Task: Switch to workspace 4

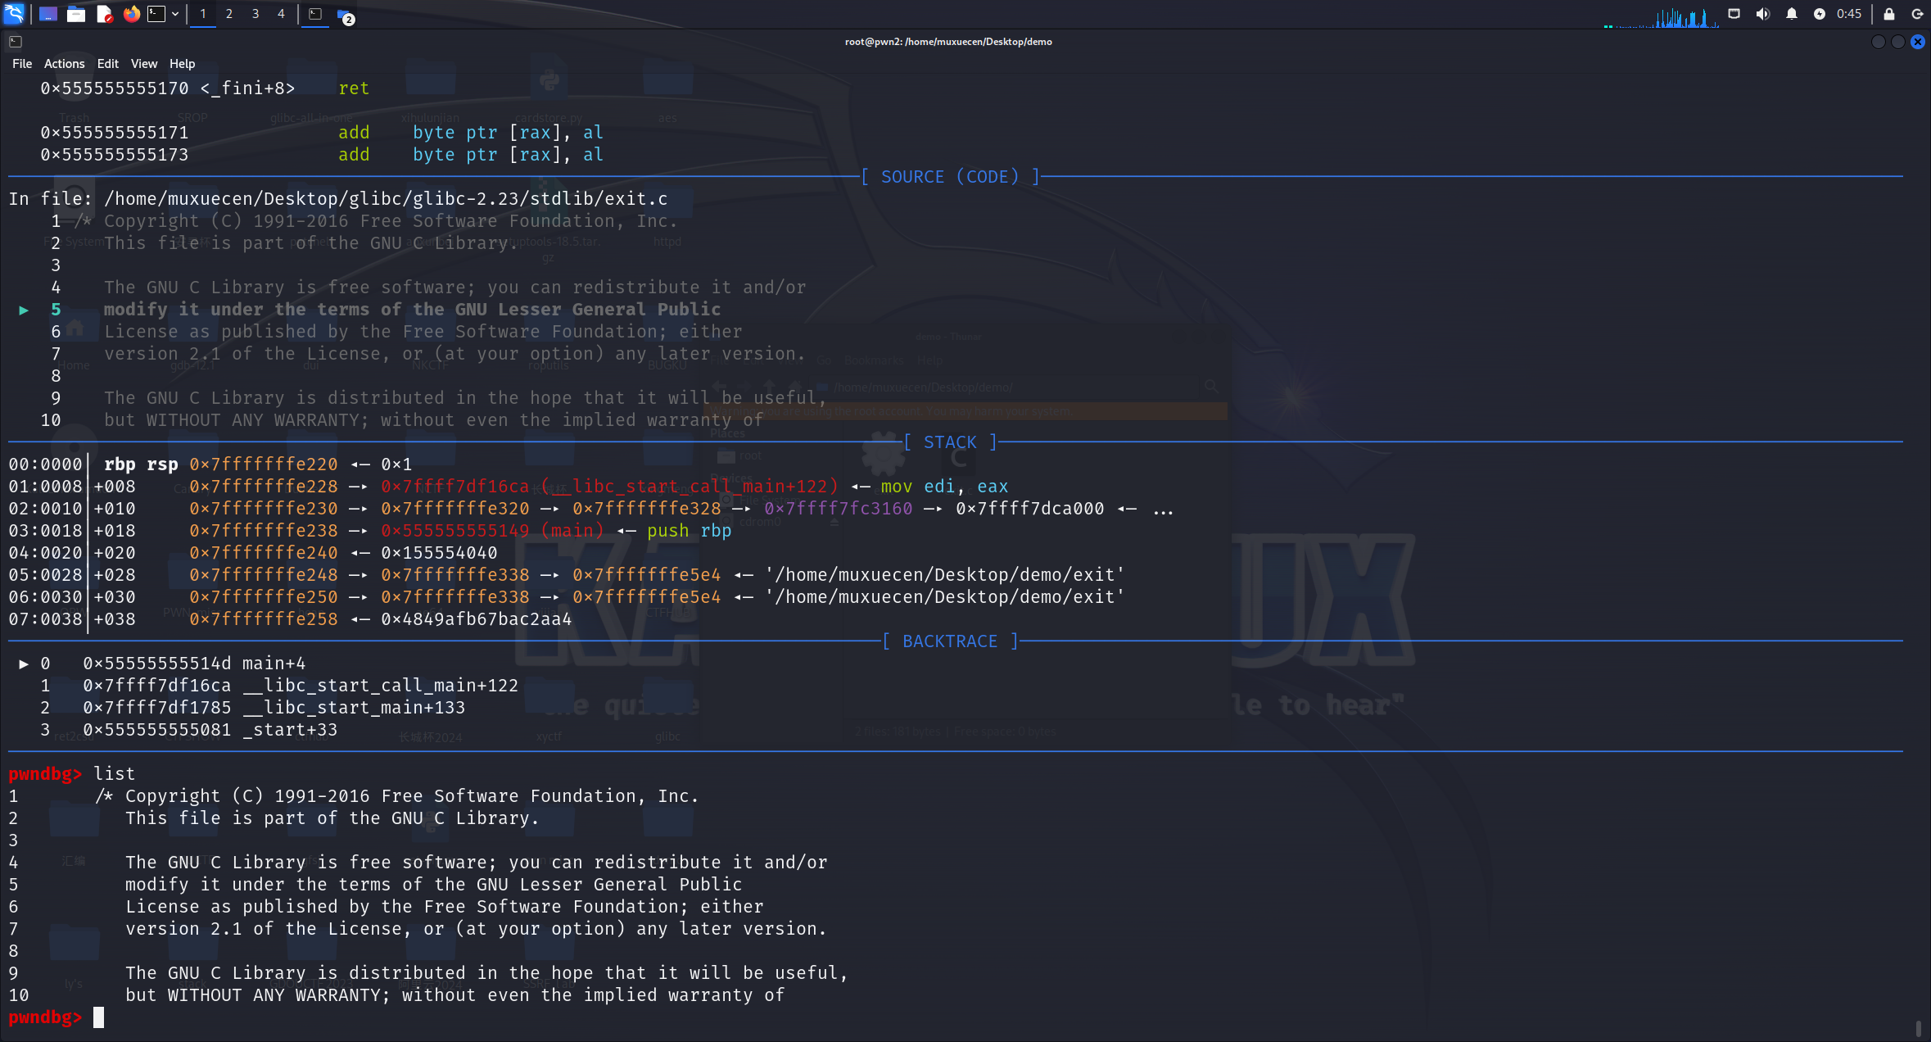Action: tap(281, 14)
